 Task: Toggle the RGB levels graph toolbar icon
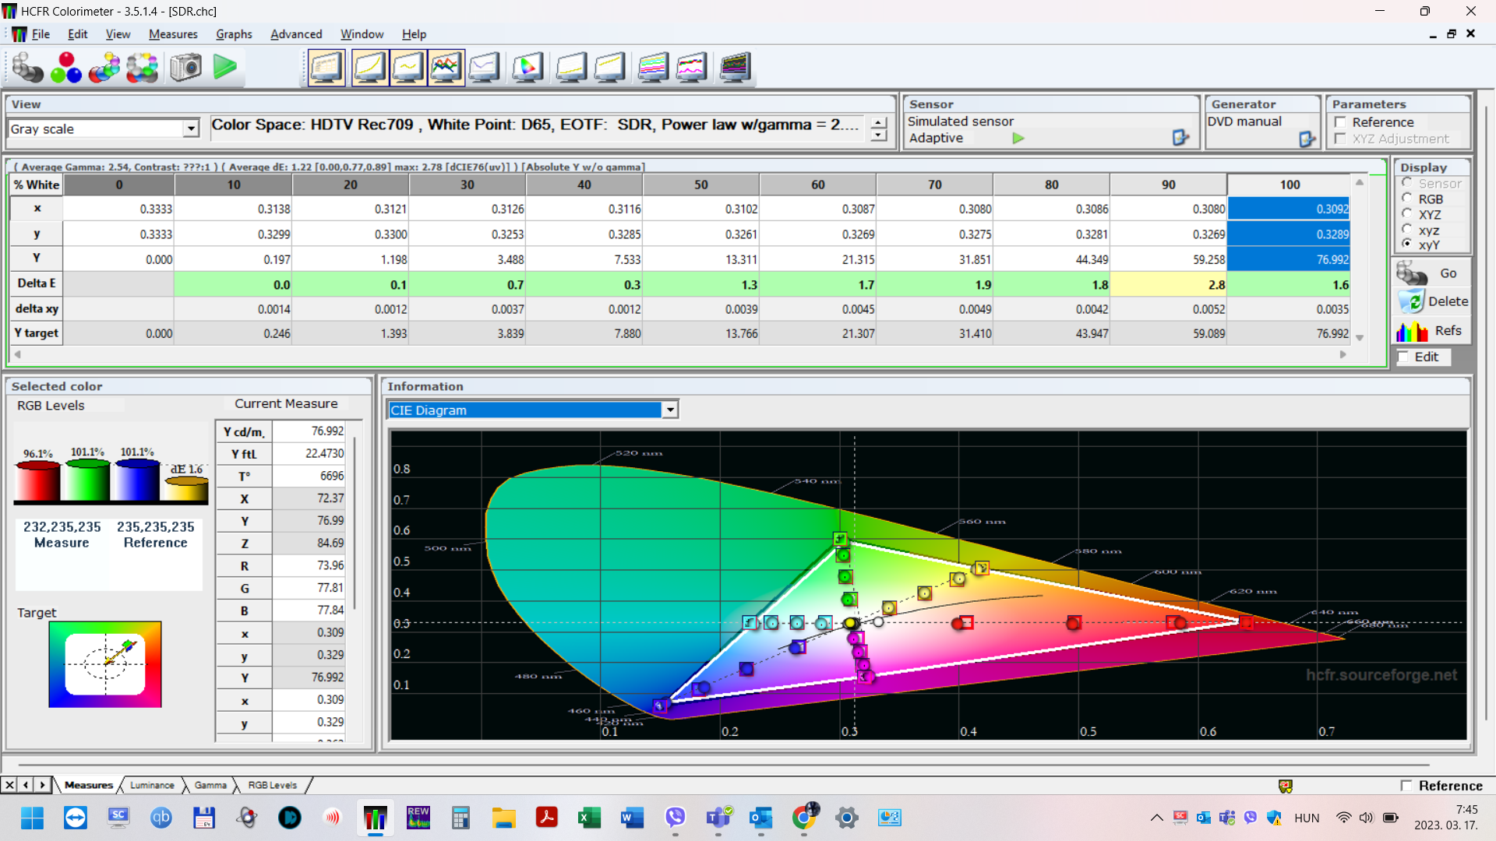pyautogui.click(x=446, y=68)
